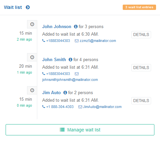Click Manage wait list button

pos(80,130)
